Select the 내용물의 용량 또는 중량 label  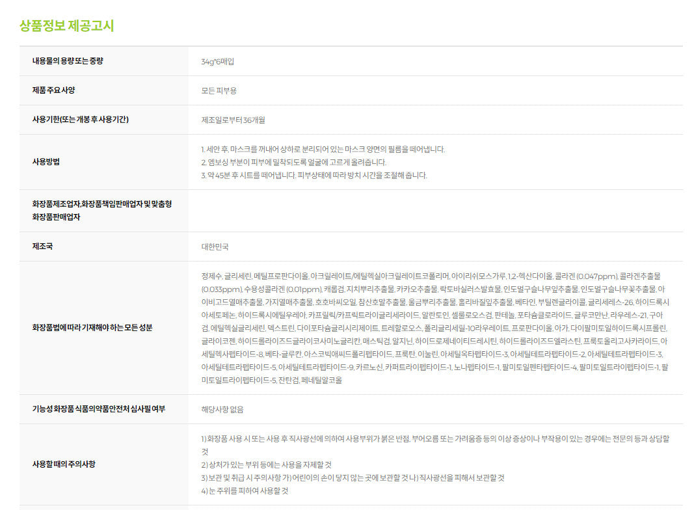68,61
